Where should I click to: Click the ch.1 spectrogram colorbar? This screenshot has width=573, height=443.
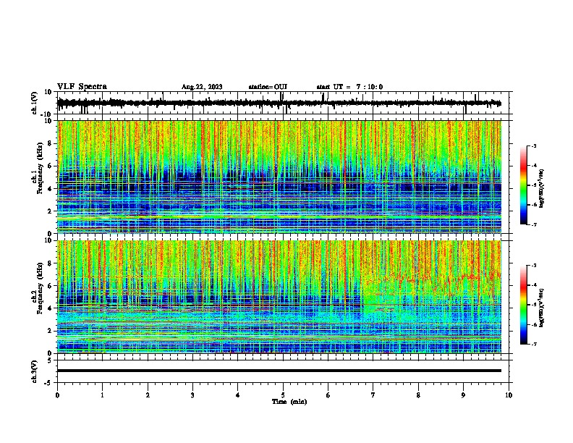click(523, 185)
